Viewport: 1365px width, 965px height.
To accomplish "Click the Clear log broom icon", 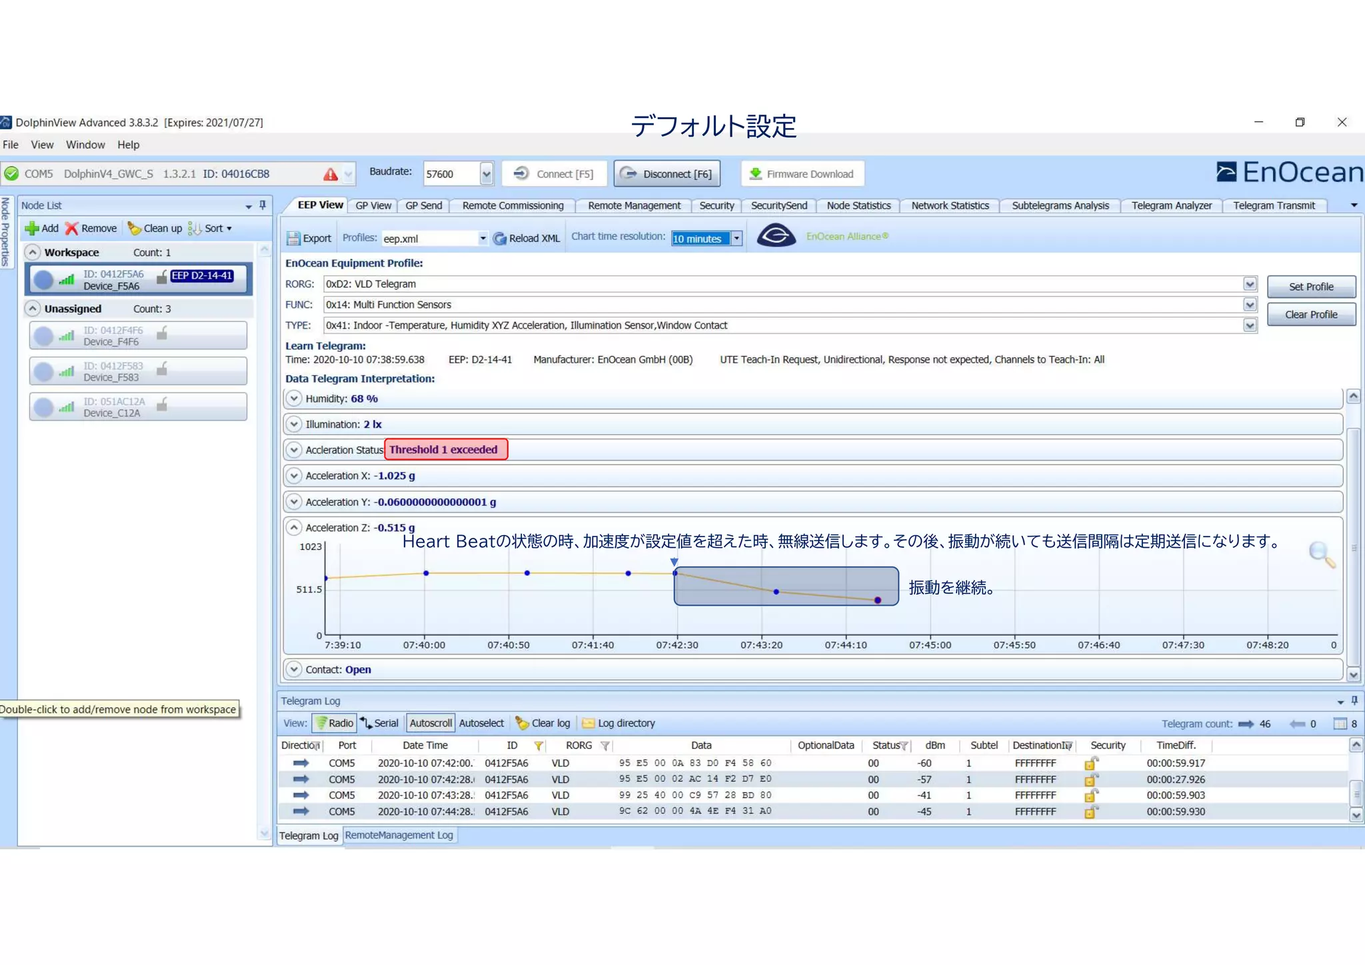I will pyautogui.click(x=522, y=723).
